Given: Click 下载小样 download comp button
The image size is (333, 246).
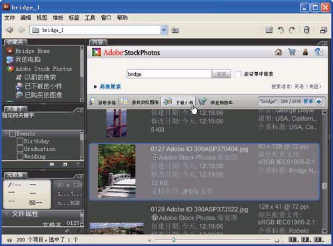Looking at the screenshot, I should pyautogui.click(x=179, y=102).
